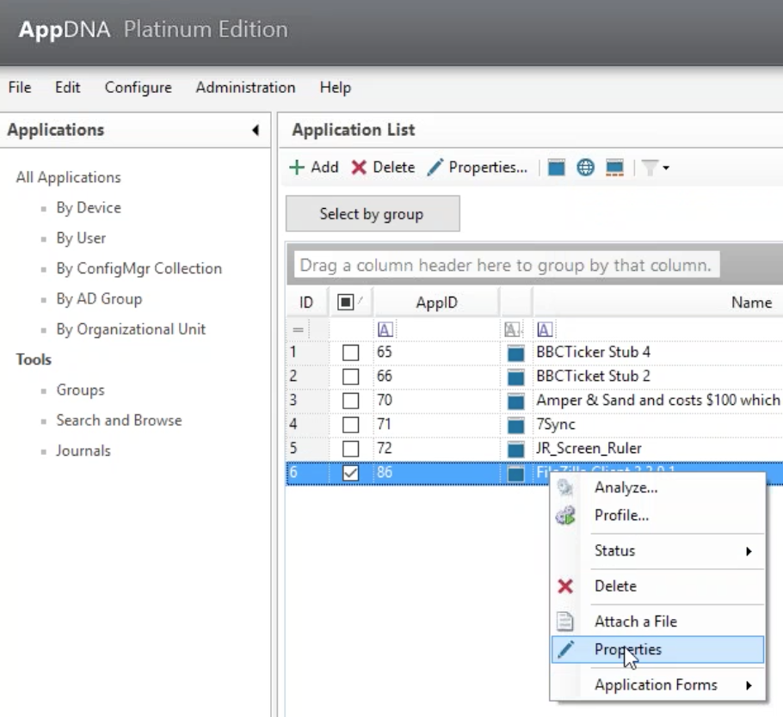The height and width of the screenshot is (717, 783).
Task: Click the green plus Add icon in toolbar
Action: [298, 168]
